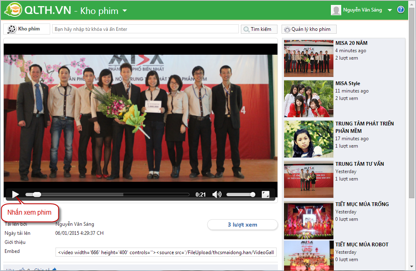This screenshot has width=416, height=271.
Task: Select the Embed video code field
Action: pos(166,252)
